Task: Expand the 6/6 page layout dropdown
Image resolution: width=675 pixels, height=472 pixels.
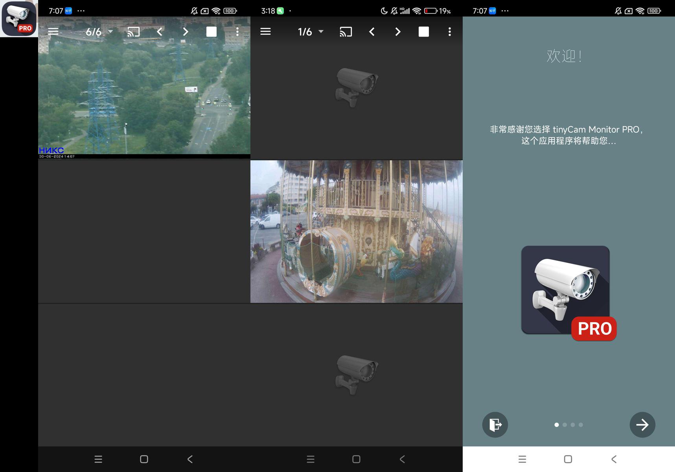Action: click(99, 32)
